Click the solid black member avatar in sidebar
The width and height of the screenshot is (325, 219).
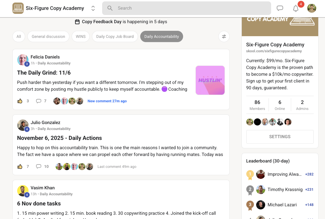pyautogui.click(x=257, y=122)
